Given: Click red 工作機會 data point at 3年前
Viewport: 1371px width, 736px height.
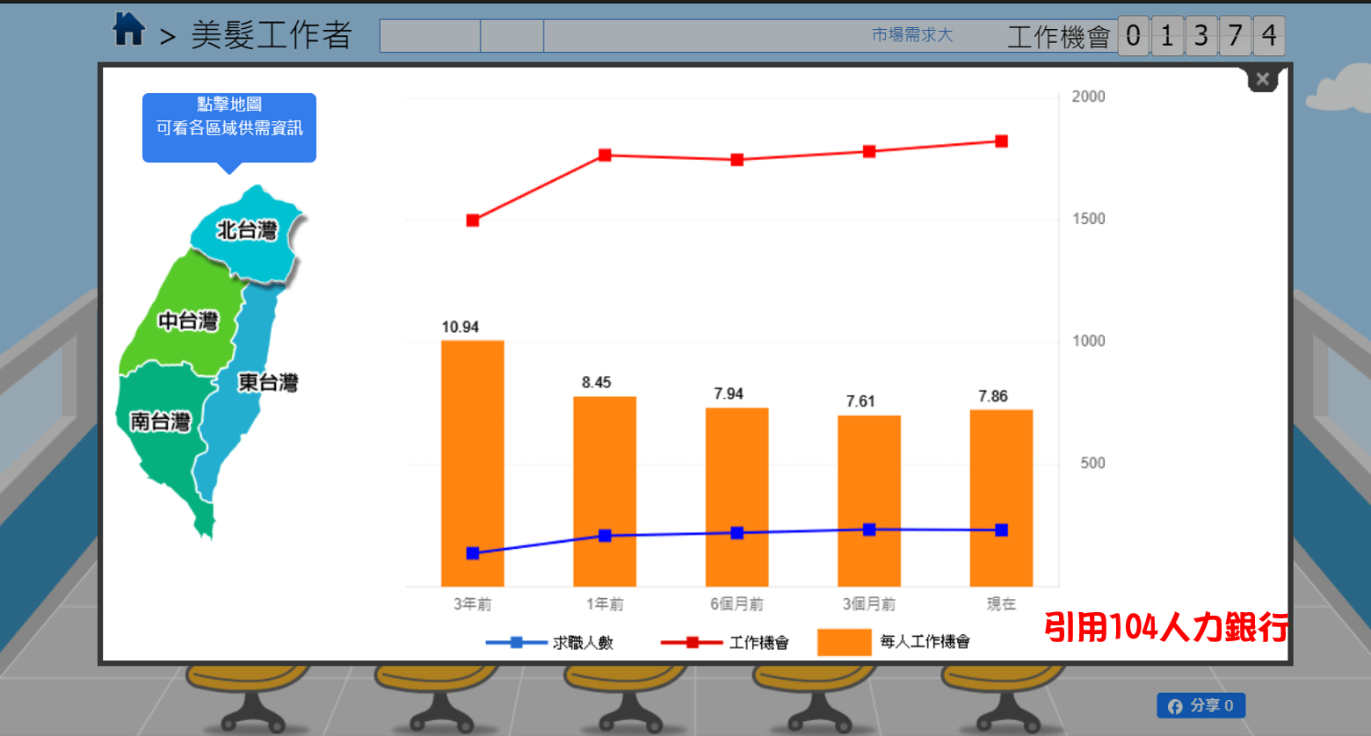Looking at the screenshot, I should coord(473,220).
